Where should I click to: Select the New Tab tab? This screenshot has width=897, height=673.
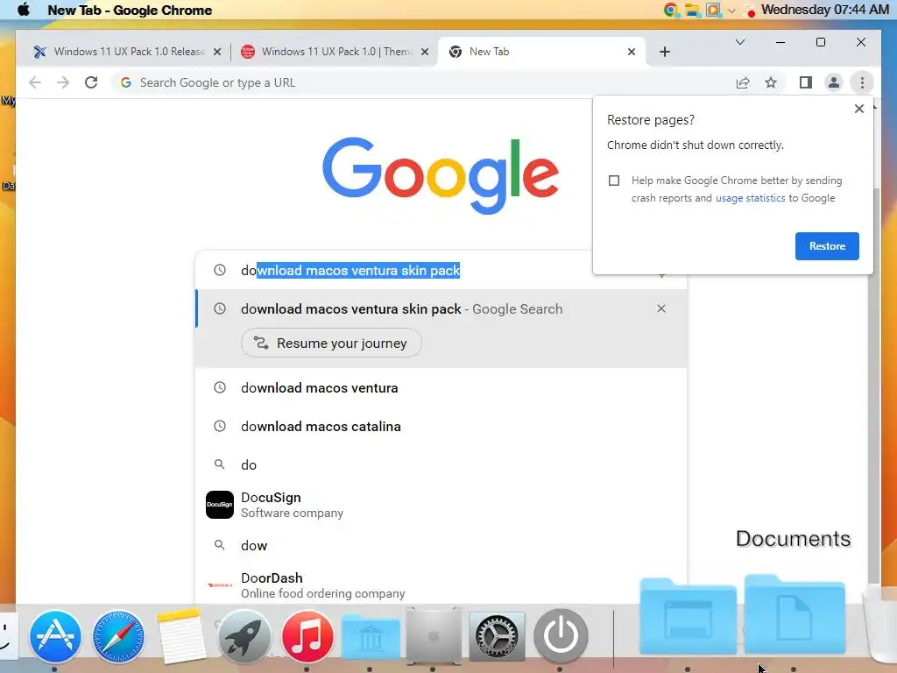541,52
